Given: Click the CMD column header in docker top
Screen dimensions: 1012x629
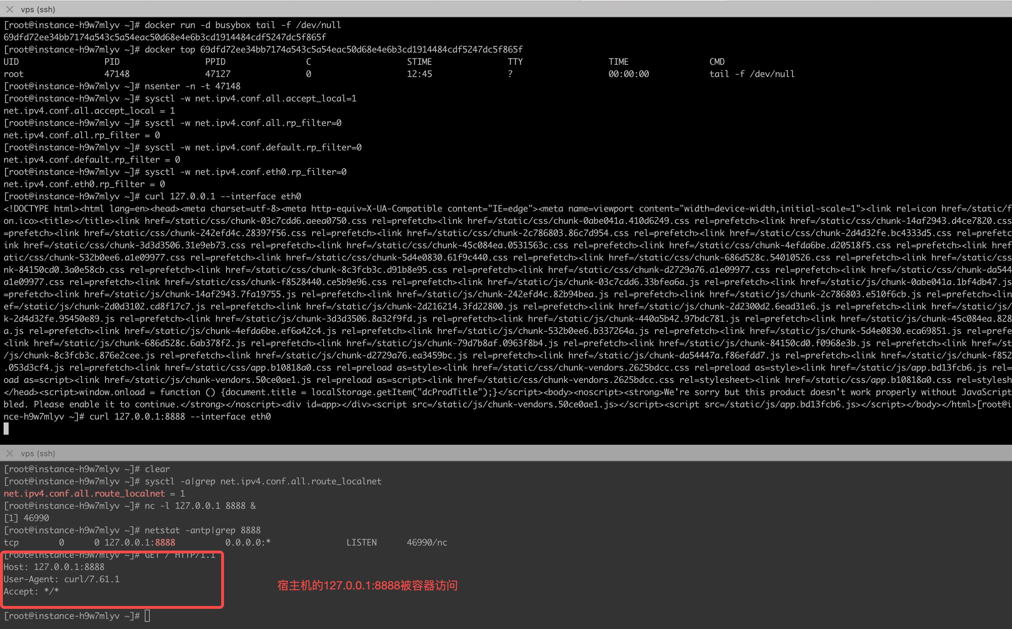Looking at the screenshot, I should pyautogui.click(x=717, y=62).
